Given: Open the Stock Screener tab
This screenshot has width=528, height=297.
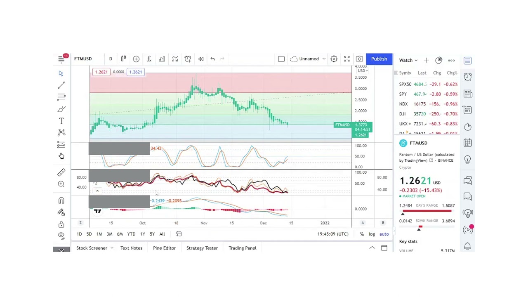Looking at the screenshot, I should point(92,248).
